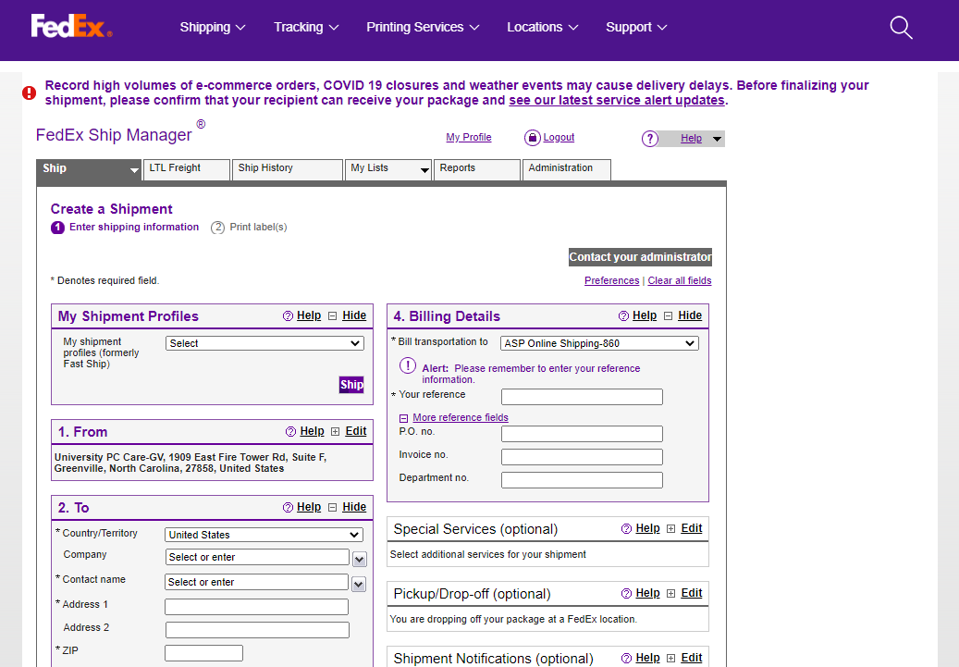
Task: Open the Tracking menu
Action: coord(306,27)
